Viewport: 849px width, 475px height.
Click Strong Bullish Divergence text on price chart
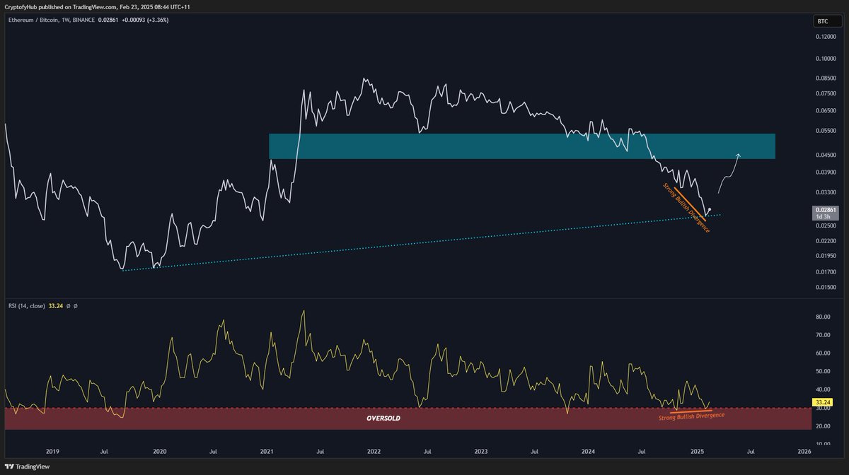tap(686, 208)
